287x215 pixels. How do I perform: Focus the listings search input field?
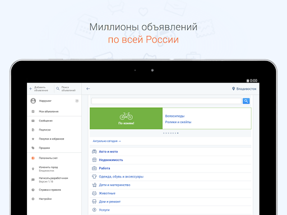click(166, 101)
